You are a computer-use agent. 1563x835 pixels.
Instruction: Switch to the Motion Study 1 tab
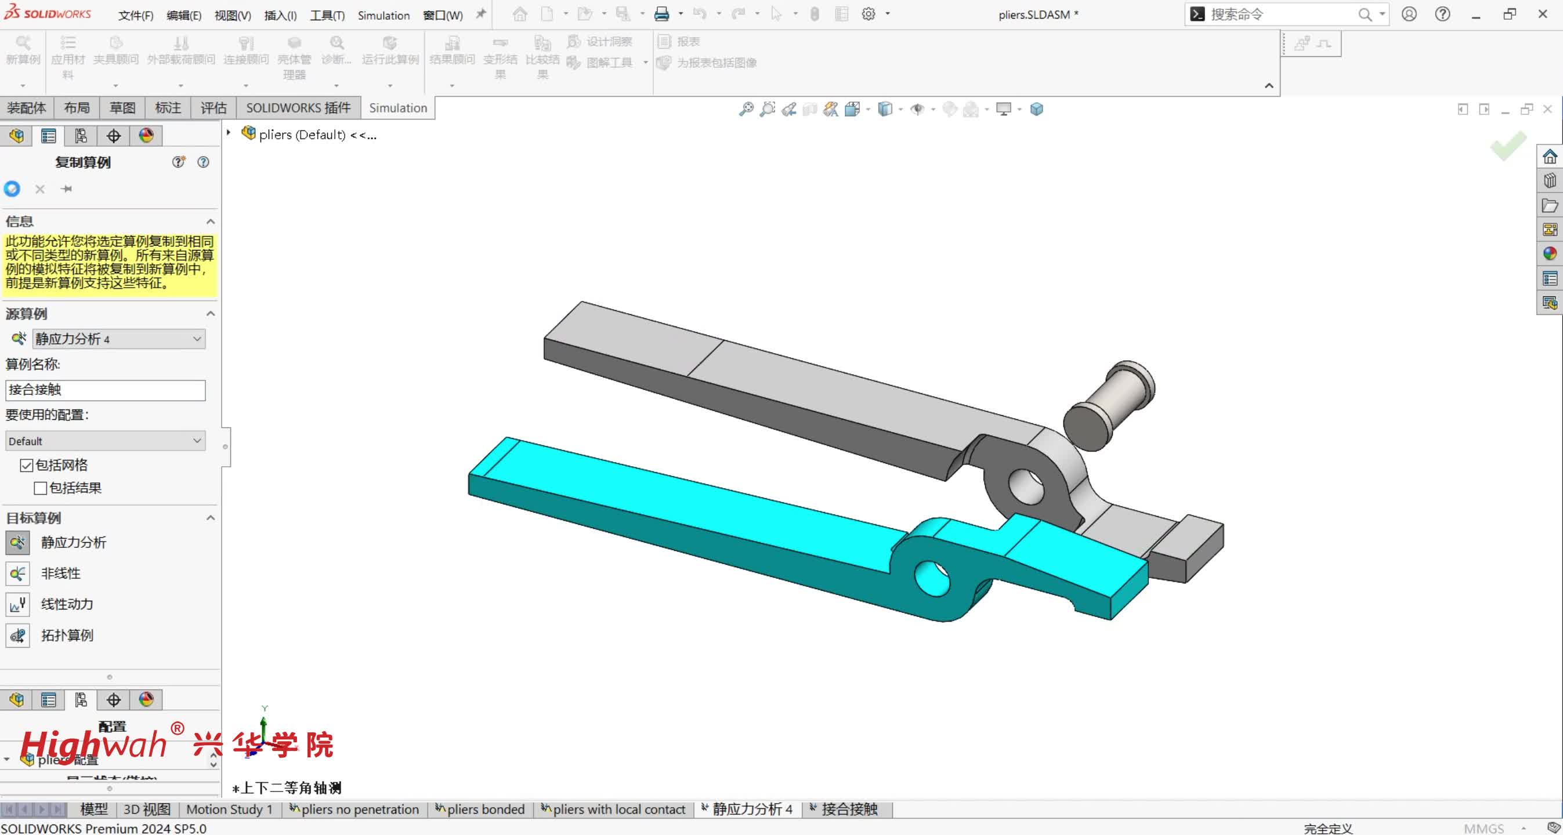pos(229,809)
